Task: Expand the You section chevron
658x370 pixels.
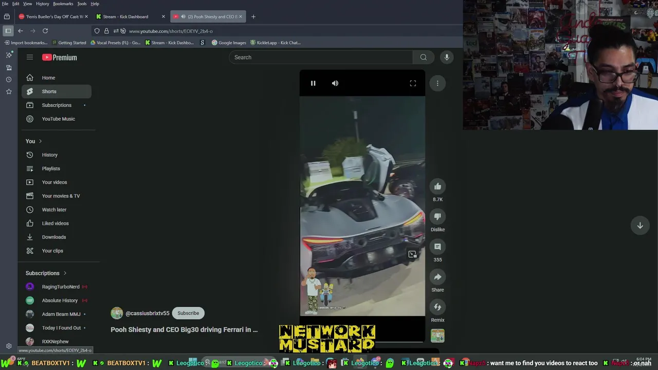Action: click(40, 141)
